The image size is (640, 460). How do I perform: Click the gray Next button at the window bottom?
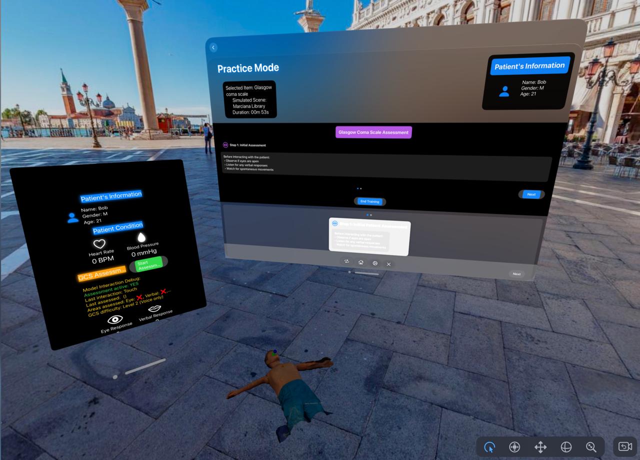[x=516, y=274]
